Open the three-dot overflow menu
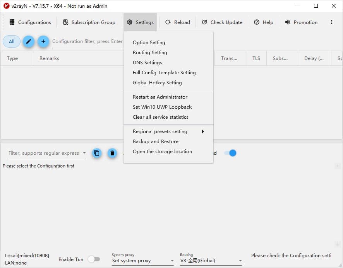The image size is (343, 268). (332, 22)
